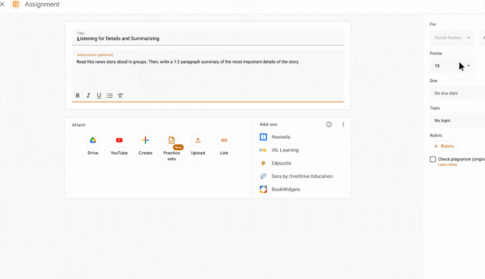Open the Create attachment menu

145,140
